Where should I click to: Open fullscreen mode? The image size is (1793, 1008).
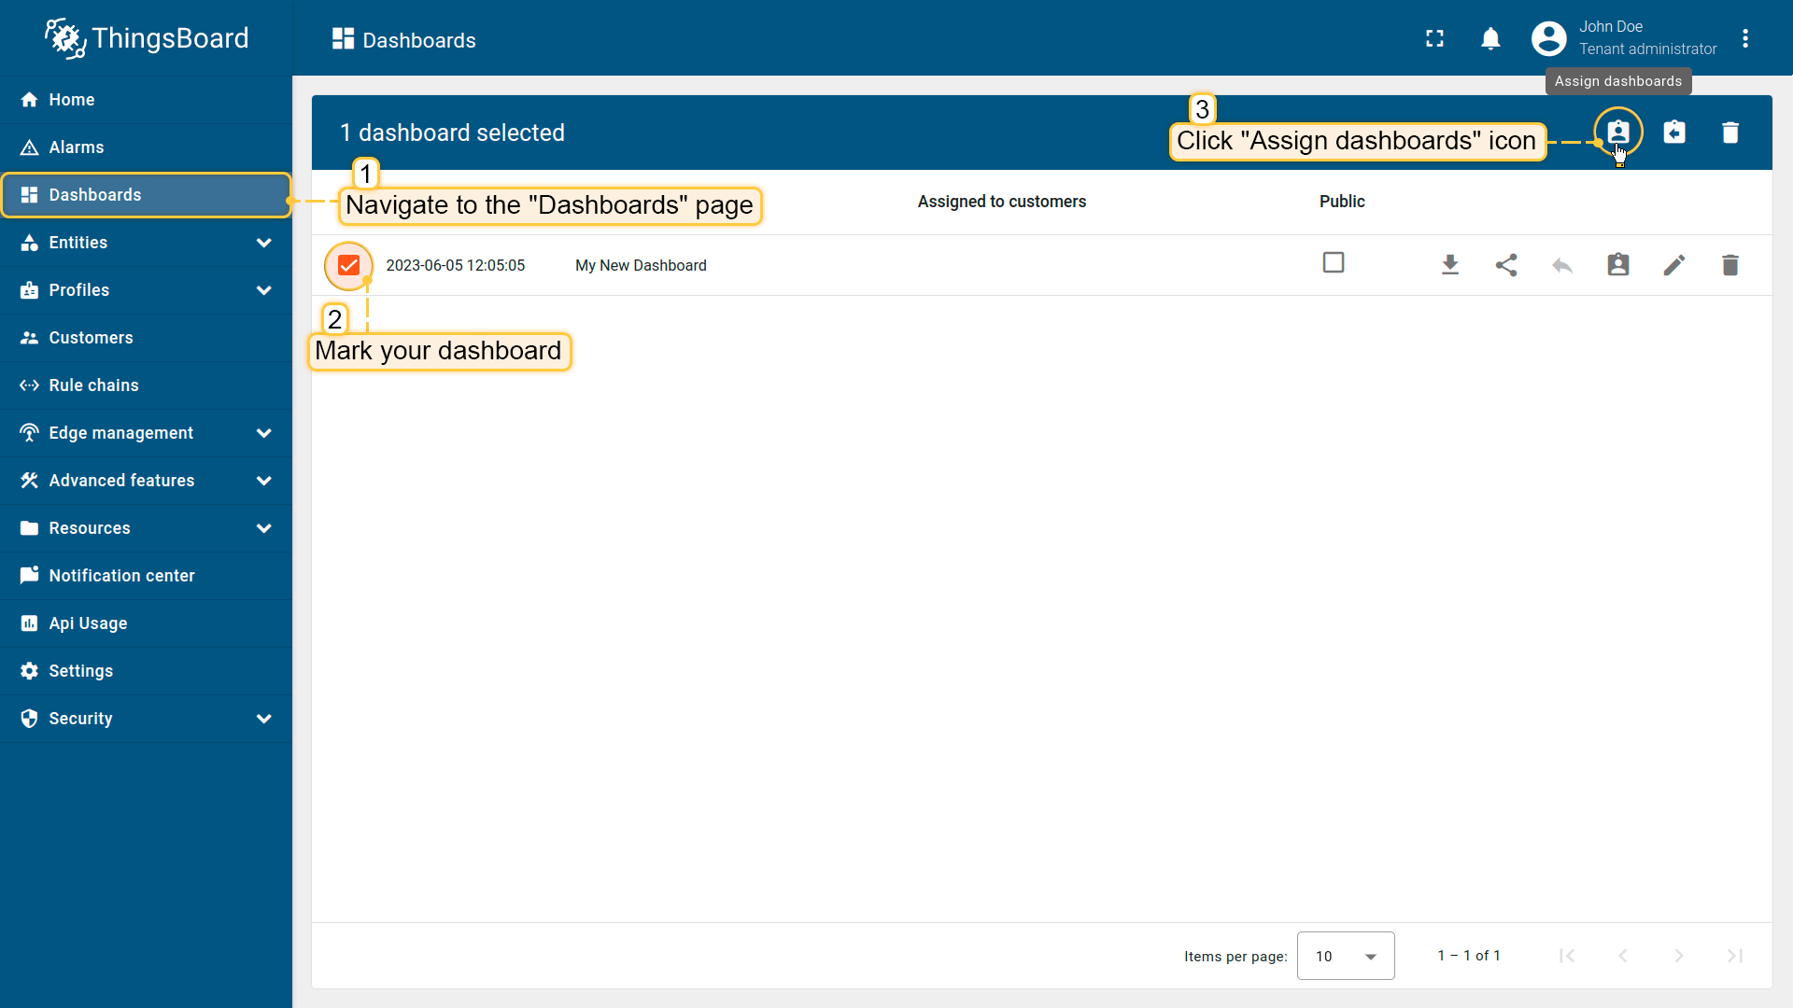[1434, 38]
